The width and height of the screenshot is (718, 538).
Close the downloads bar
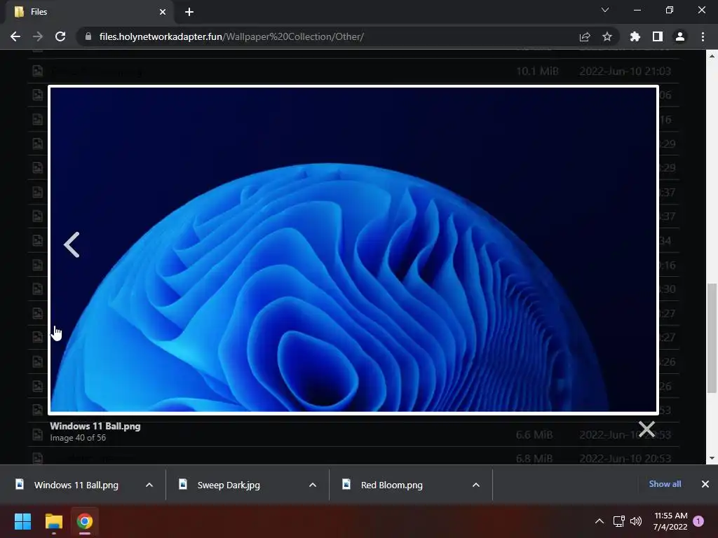[x=705, y=484]
